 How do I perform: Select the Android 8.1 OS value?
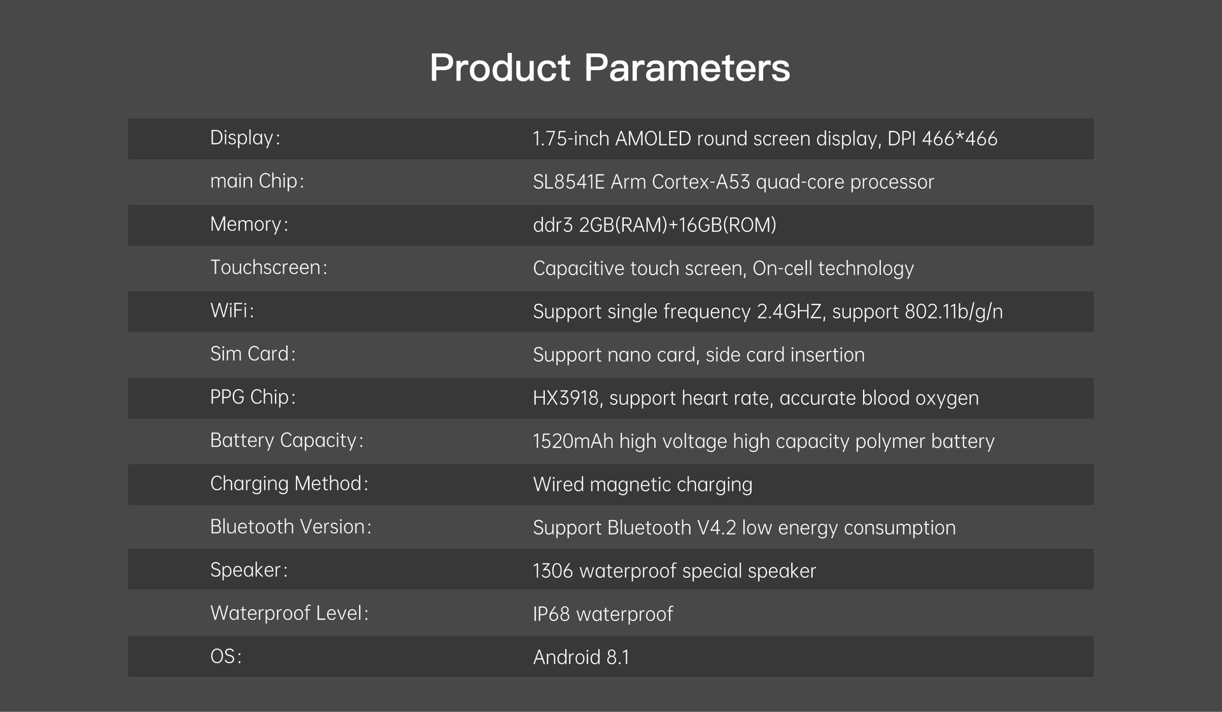[580, 657]
